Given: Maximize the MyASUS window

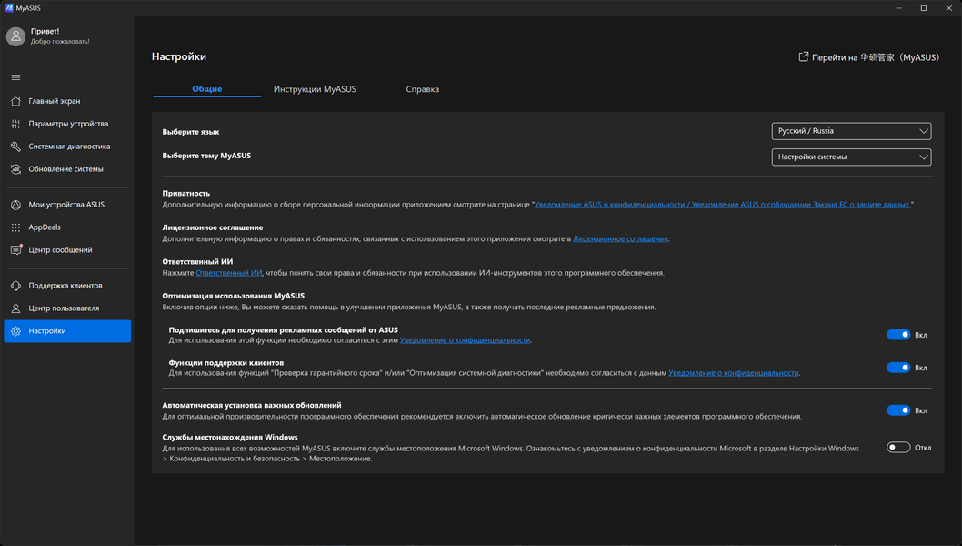Looking at the screenshot, I should coord(923,8).
